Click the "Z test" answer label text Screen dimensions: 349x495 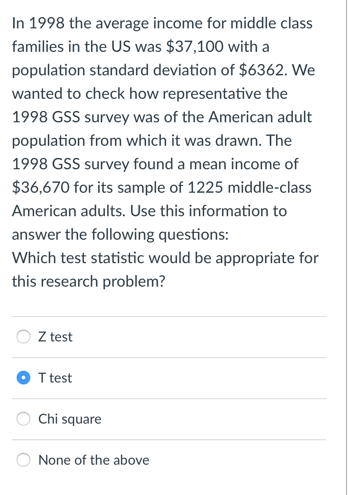pos(55,337)
